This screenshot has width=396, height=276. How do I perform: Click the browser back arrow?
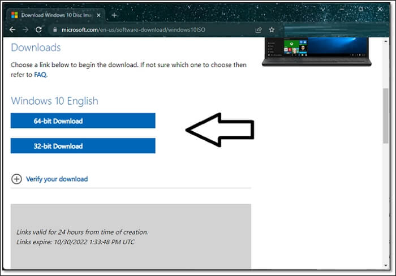pos(12,30)
